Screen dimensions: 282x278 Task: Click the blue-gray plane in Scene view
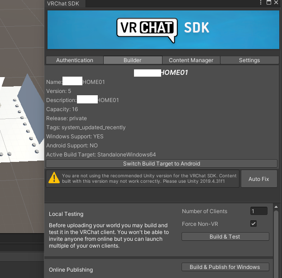point(33,108)
